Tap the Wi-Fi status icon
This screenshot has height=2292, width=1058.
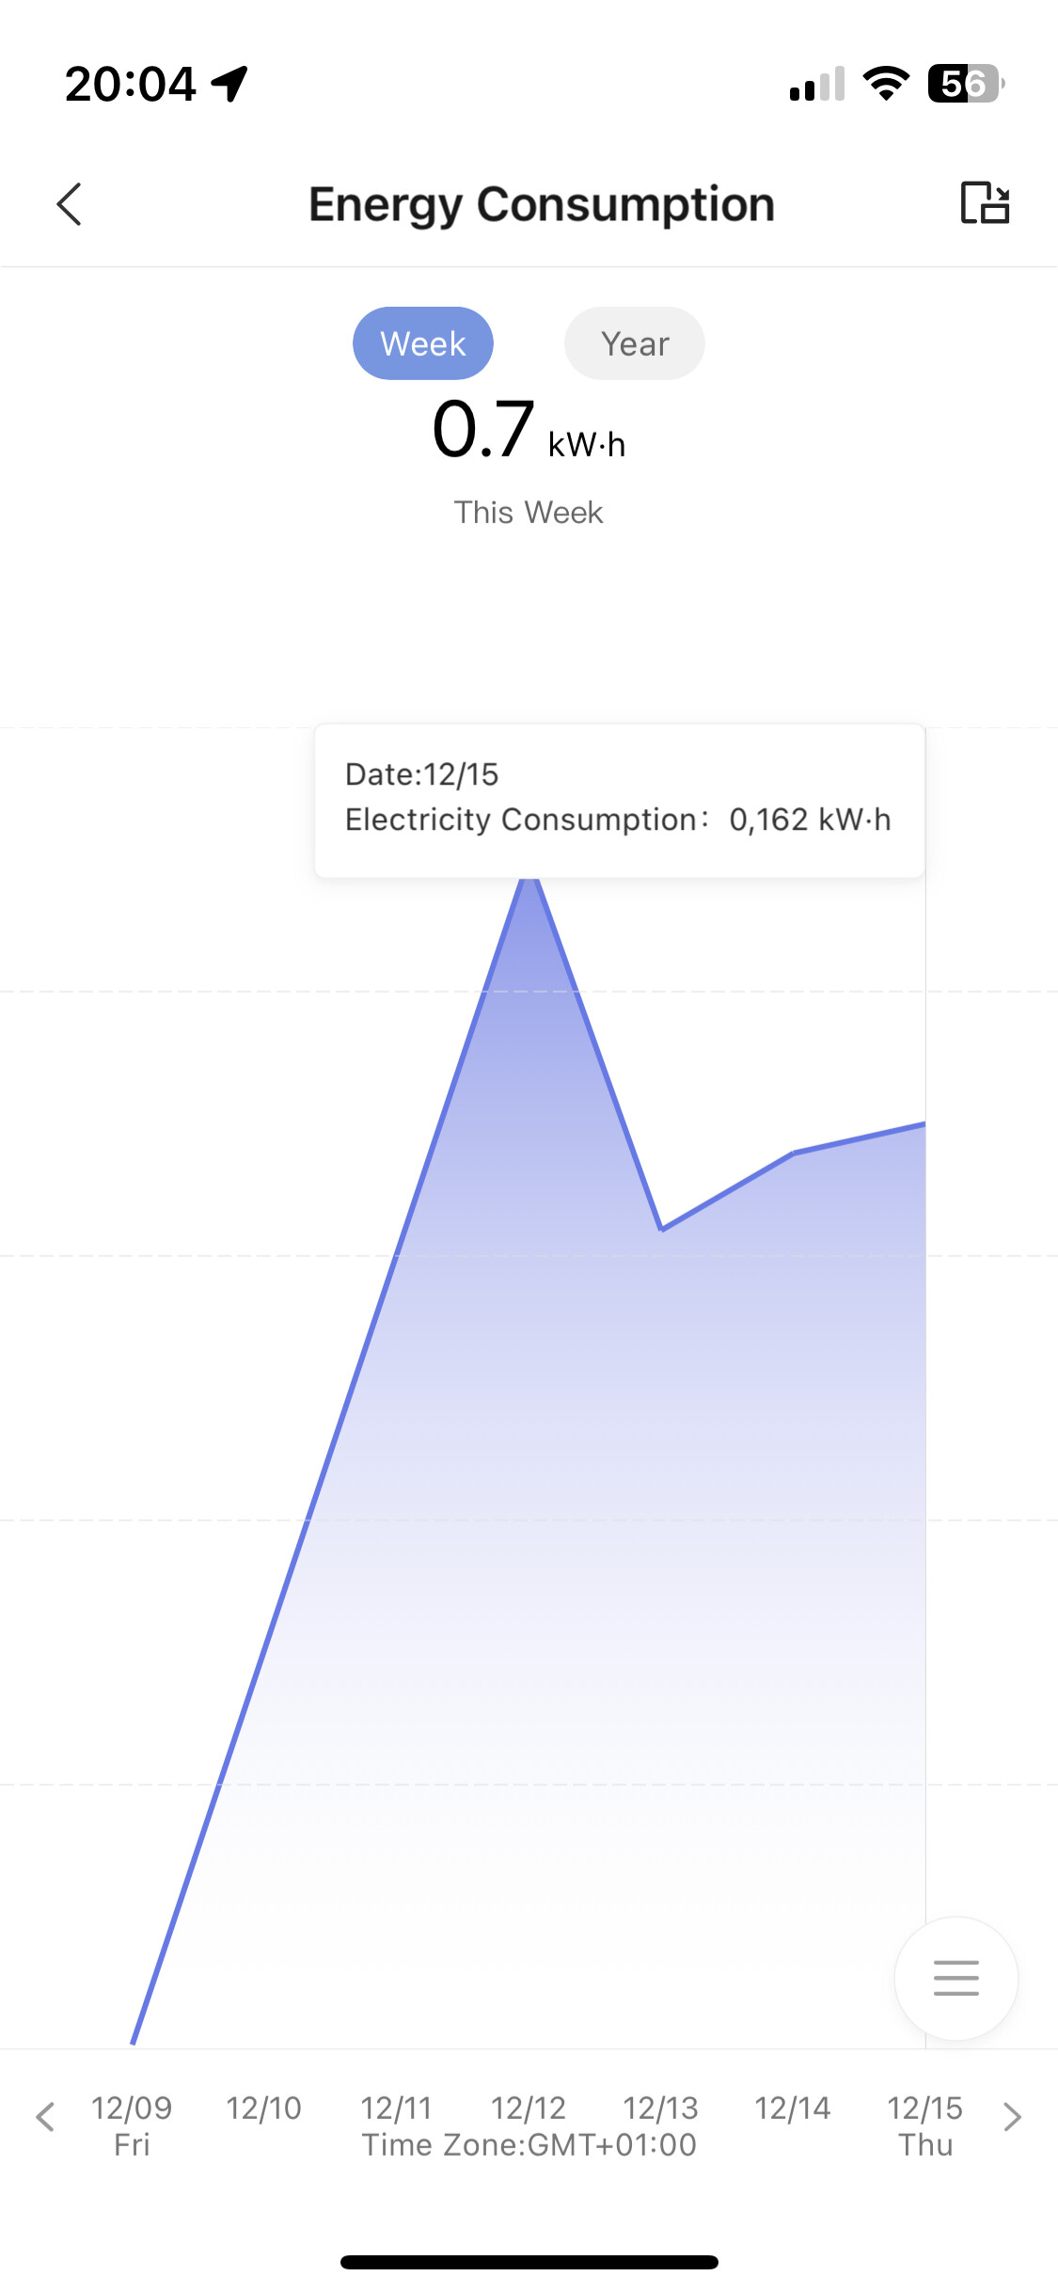tap(886, 84)
